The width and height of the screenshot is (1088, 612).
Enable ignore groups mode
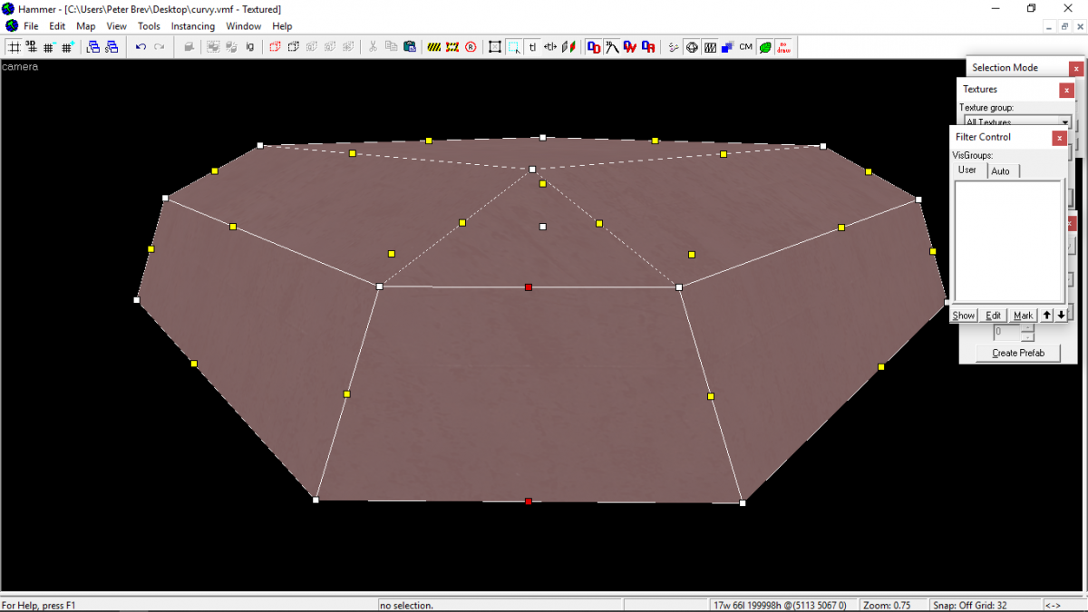tap(249, 47)
